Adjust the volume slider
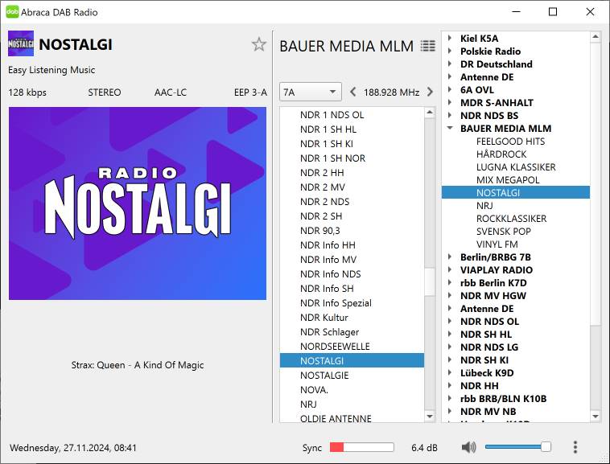This screenshot has height=464, width=610. [x=517, y=447]
